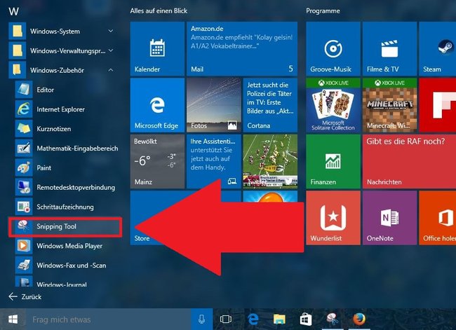Switch to Snipping Tool in the taskbar
This screenshot has width=456, height=330.
332,319
